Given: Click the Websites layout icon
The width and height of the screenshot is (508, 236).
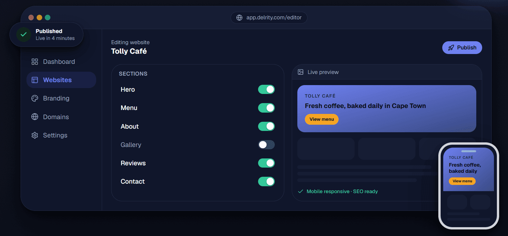Looking at the screenshot, I should click(35, 80).
